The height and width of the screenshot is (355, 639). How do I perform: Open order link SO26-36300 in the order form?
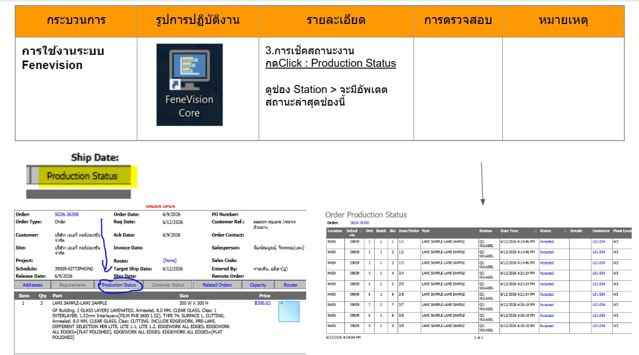pyautogui.click(x=66, y=214)
